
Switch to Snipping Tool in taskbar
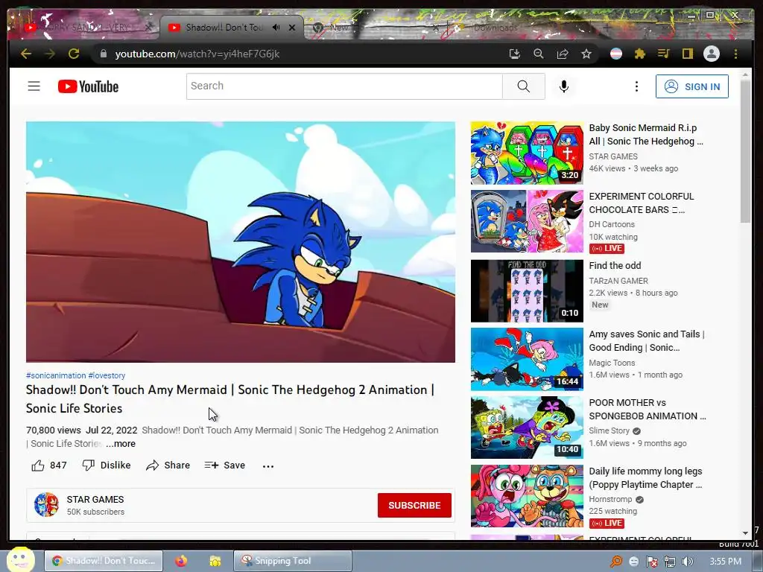pyautogui.click(x=292, y=561)
